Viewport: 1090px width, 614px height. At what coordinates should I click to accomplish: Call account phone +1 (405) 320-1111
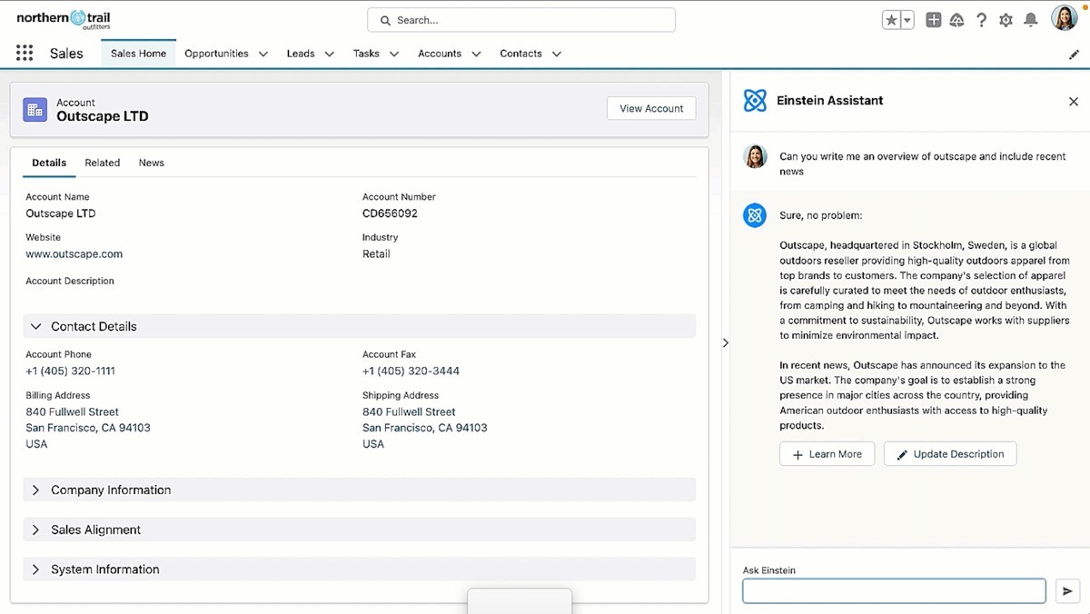coord(71,371)
